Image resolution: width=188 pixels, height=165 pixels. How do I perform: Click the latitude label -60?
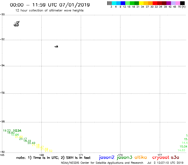click(x=2, y=152)
